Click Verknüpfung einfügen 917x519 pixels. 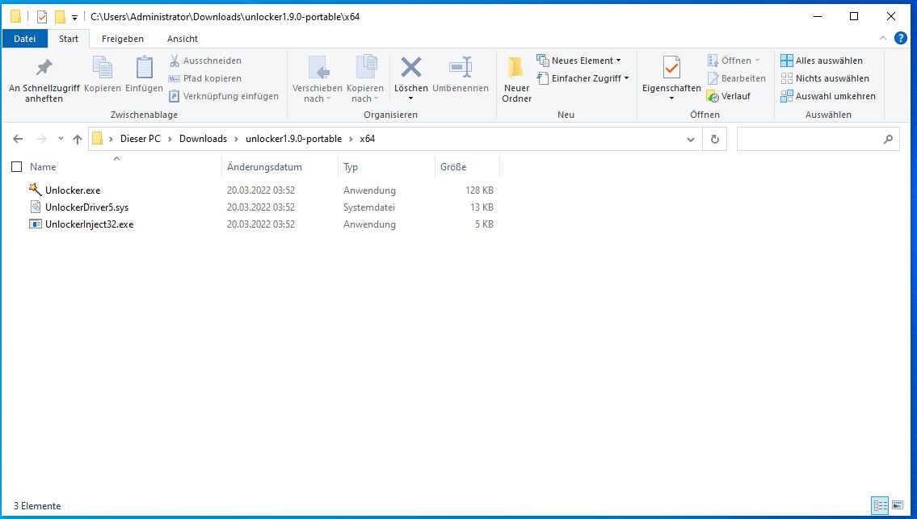point(224,96)
